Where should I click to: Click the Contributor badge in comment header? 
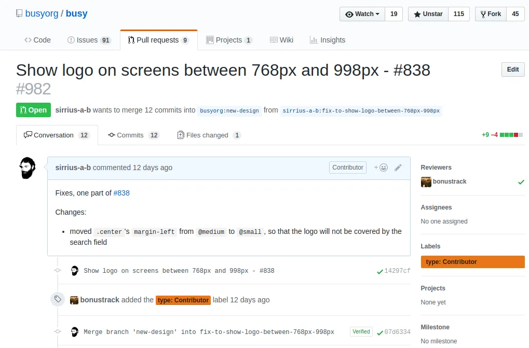[x=347, y=168]
